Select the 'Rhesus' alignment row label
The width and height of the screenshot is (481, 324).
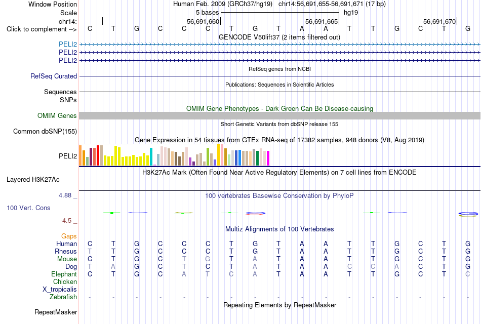(x=66, y=252)
